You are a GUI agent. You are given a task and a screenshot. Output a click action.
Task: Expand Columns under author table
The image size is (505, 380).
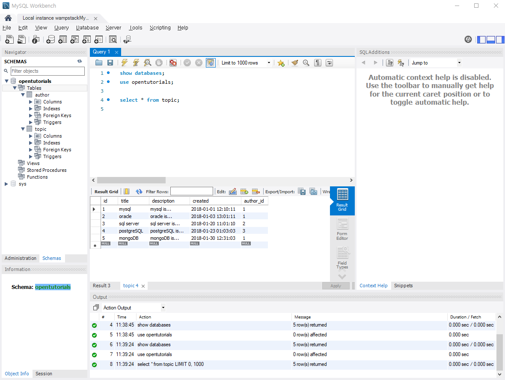[x=30, y=102]
